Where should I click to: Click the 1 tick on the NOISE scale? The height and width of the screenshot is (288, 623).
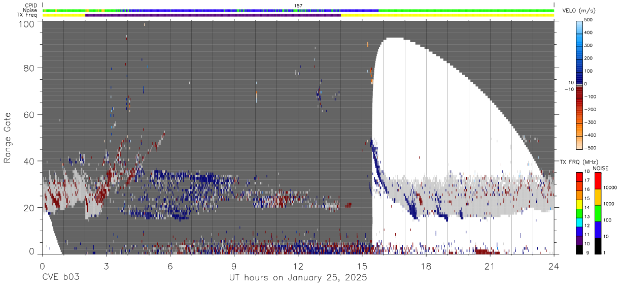pyautogui.click(x=605, y=252)
